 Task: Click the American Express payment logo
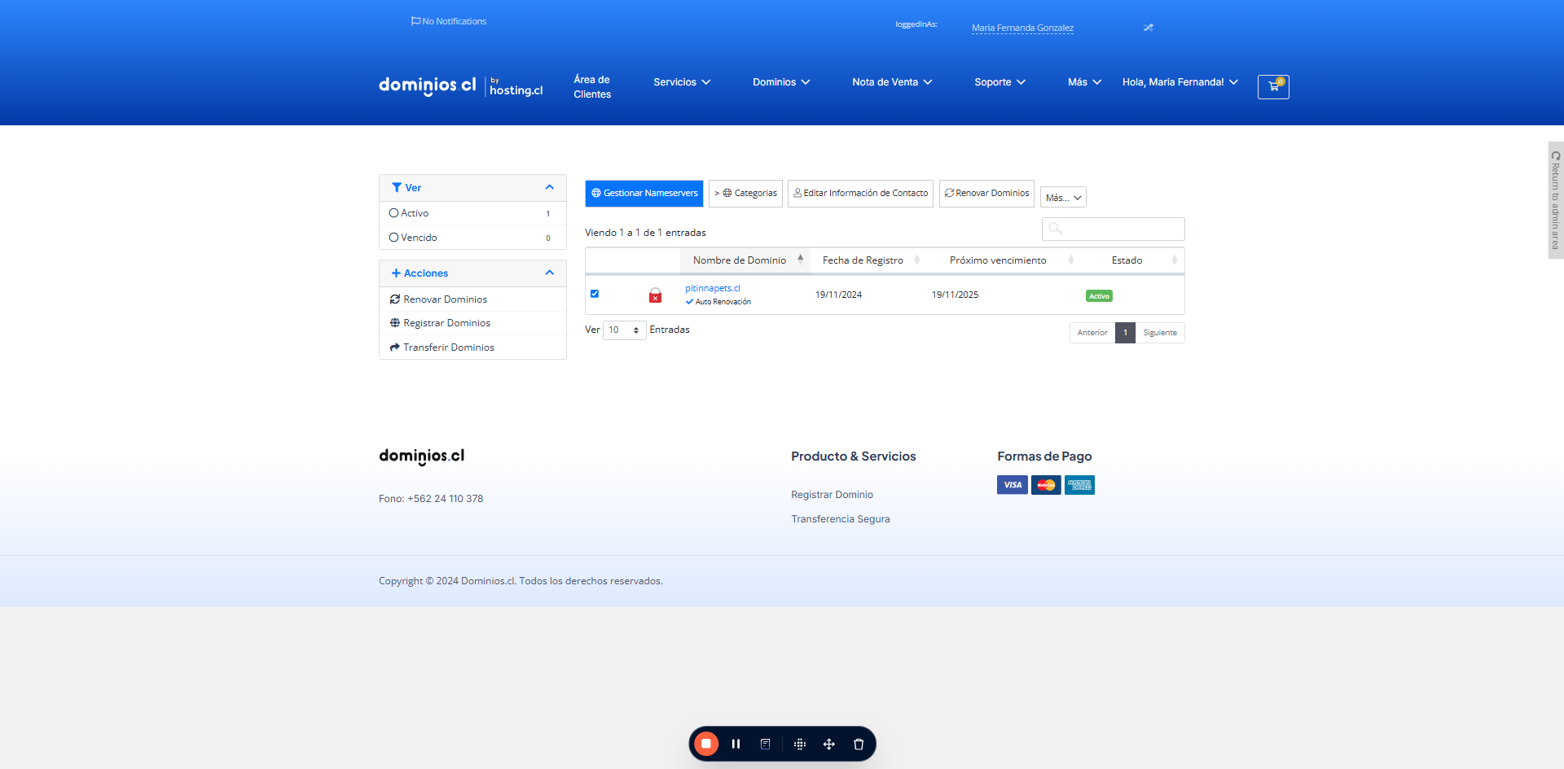click(1079, 485)
